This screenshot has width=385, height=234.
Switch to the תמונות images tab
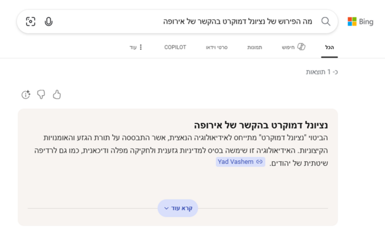coord(255,47)
